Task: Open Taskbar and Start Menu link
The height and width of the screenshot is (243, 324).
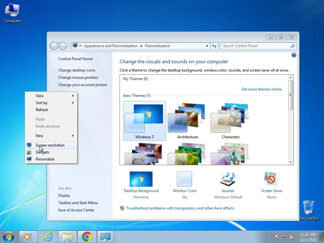Action: point(78,203)
